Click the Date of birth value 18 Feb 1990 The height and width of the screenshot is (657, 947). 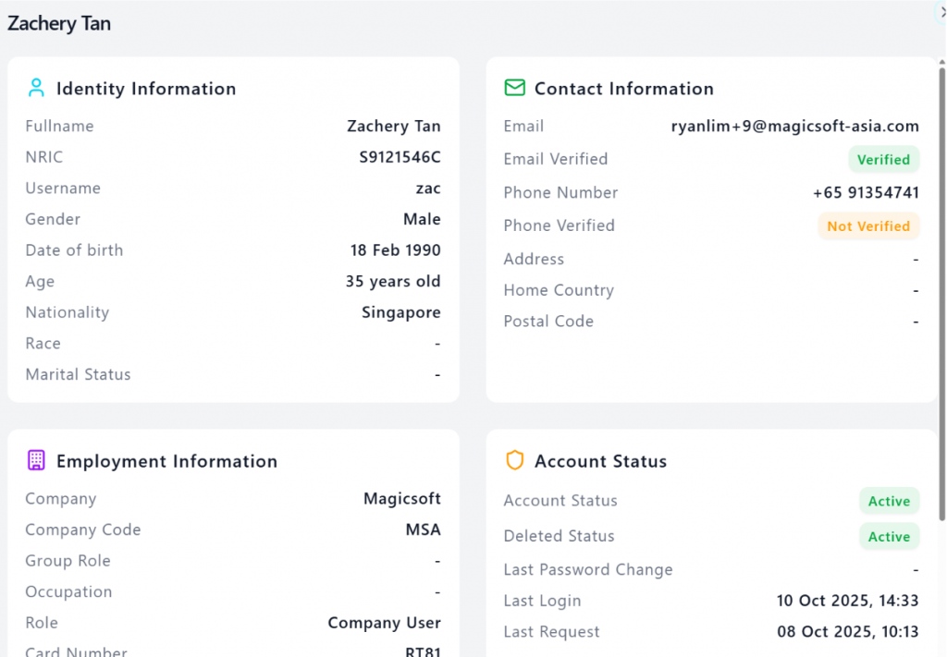[x=395, y=250]
